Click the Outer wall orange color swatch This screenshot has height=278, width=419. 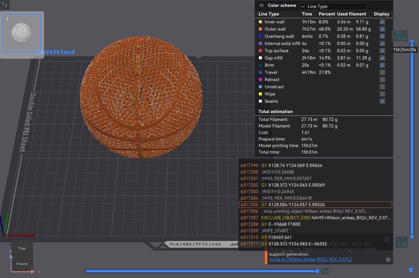(260, 29)
